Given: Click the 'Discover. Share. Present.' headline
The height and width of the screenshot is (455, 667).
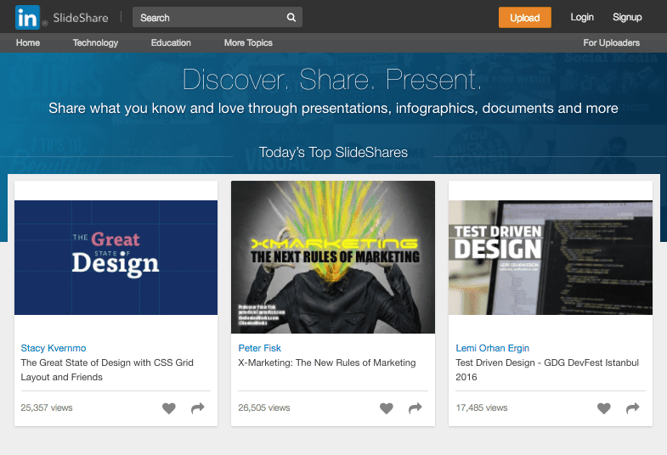Looking at the screenshot, I should [332, 80].
